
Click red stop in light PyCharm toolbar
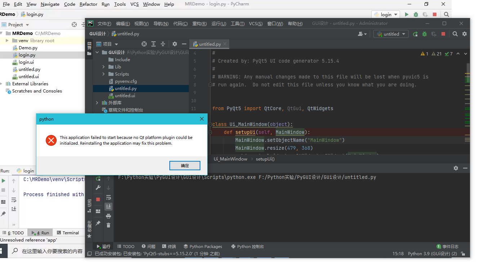coord(435,14)
